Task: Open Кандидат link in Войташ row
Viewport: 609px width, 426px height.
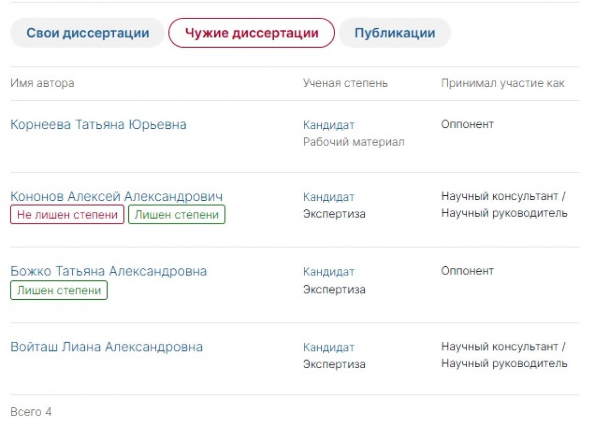Action: click(329, 348)
